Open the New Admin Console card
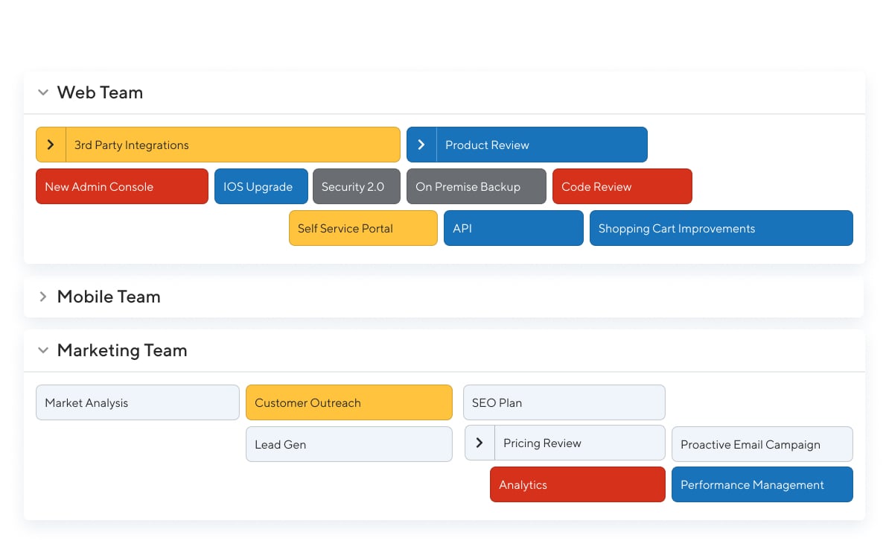889x544 pixels. 122,187
